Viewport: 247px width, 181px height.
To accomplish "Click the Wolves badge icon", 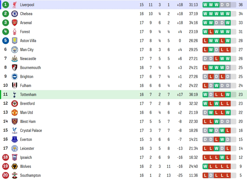I will coord(15,166).
